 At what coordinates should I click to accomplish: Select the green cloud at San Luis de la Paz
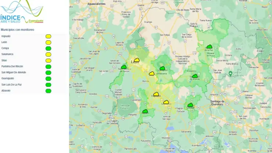(210, 46)
